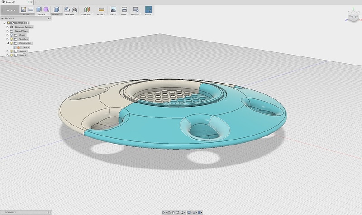Click the Look At icon in navigation bar
The height and width of the screenshot is (215, 362).
pyautogui.click(x=169, y=212)
